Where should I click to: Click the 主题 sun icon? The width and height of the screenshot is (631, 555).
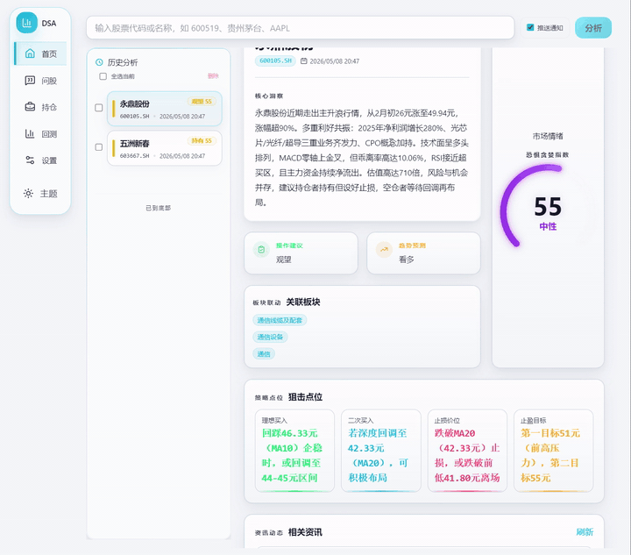(28, 193)
